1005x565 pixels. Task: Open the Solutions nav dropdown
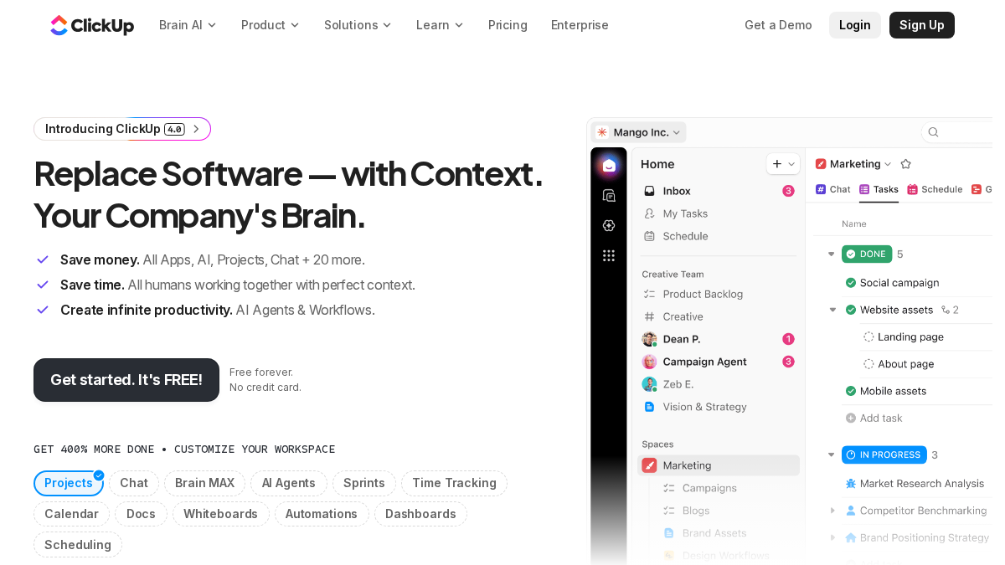coord(358,25)
